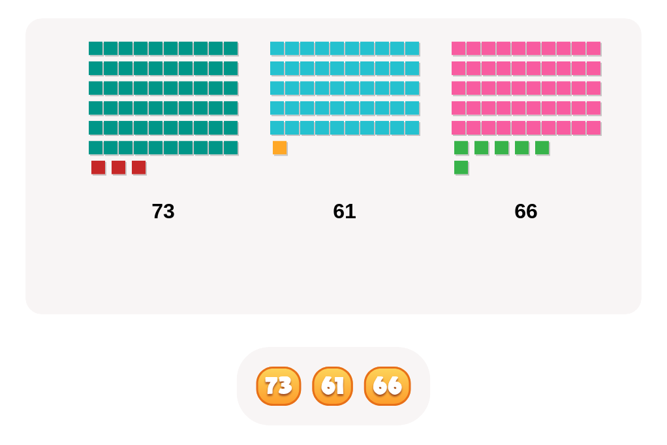Select the bold 73 label under teal blocks
Viewport: 667px width, 445px height.
[x=163, y=211]
